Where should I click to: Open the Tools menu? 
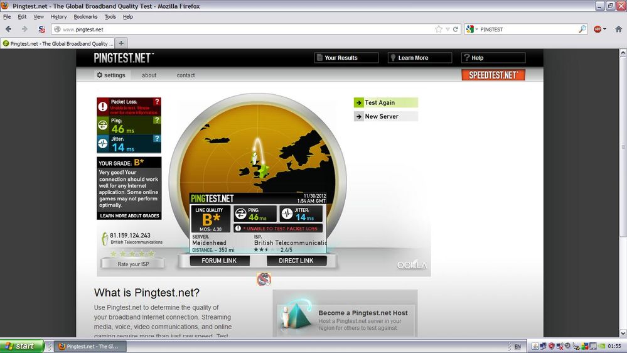[110, 17]
